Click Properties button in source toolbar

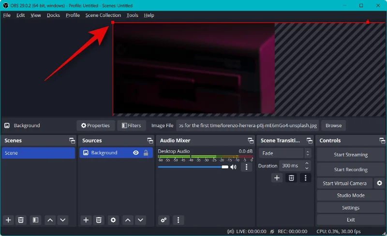(x=96, y=125)
